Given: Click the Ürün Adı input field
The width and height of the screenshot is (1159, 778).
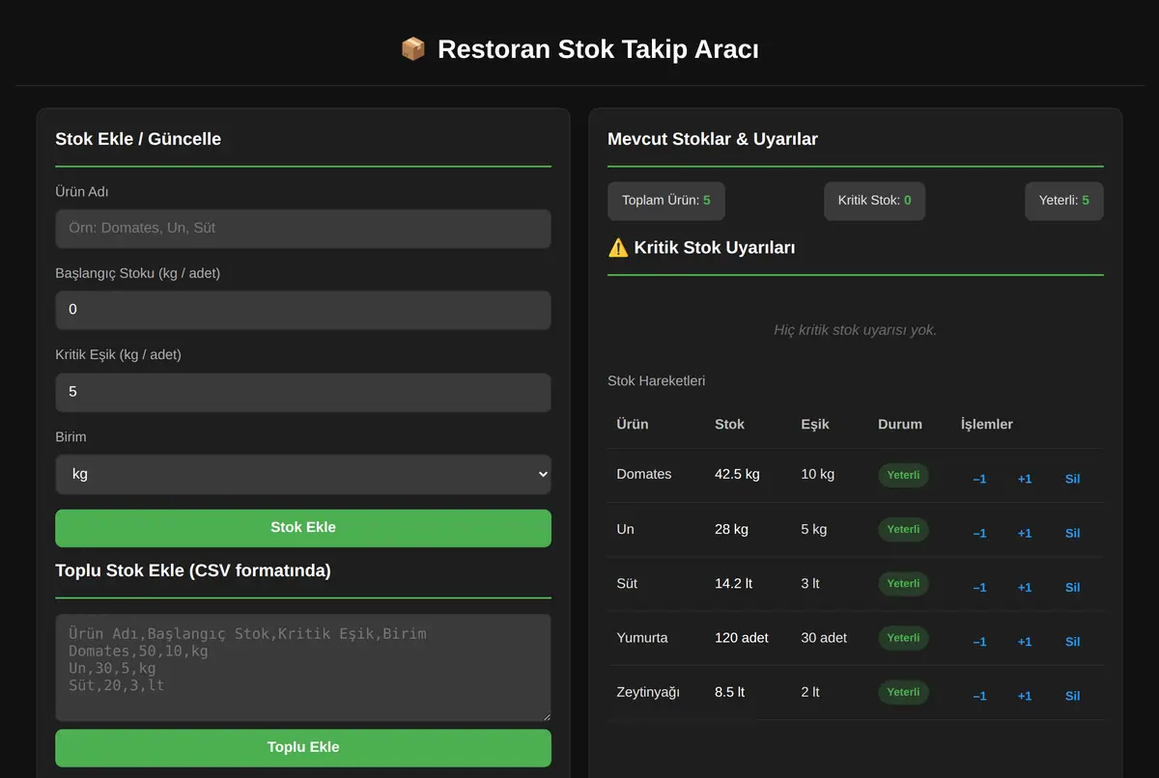Looking at the screenshot, I should click(303, 229).
